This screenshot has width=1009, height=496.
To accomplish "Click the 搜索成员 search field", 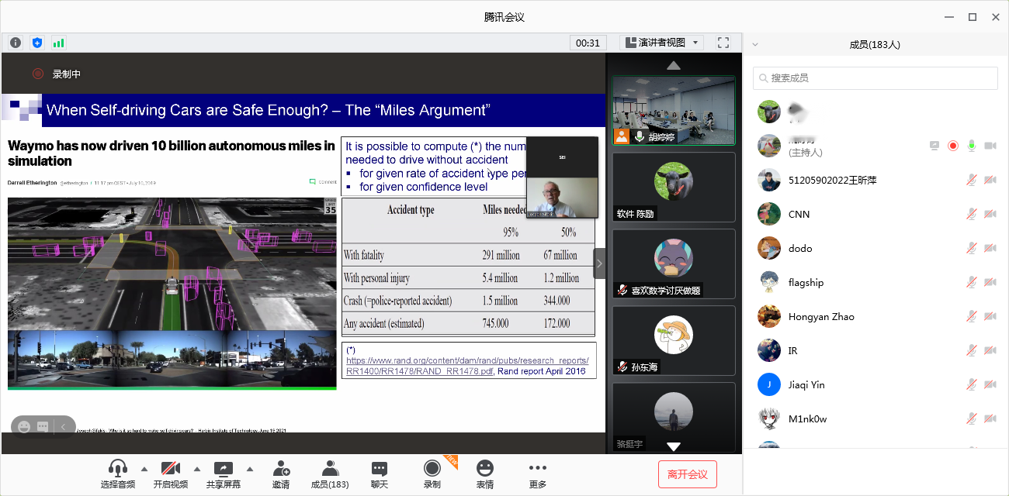I will [876, 78].
